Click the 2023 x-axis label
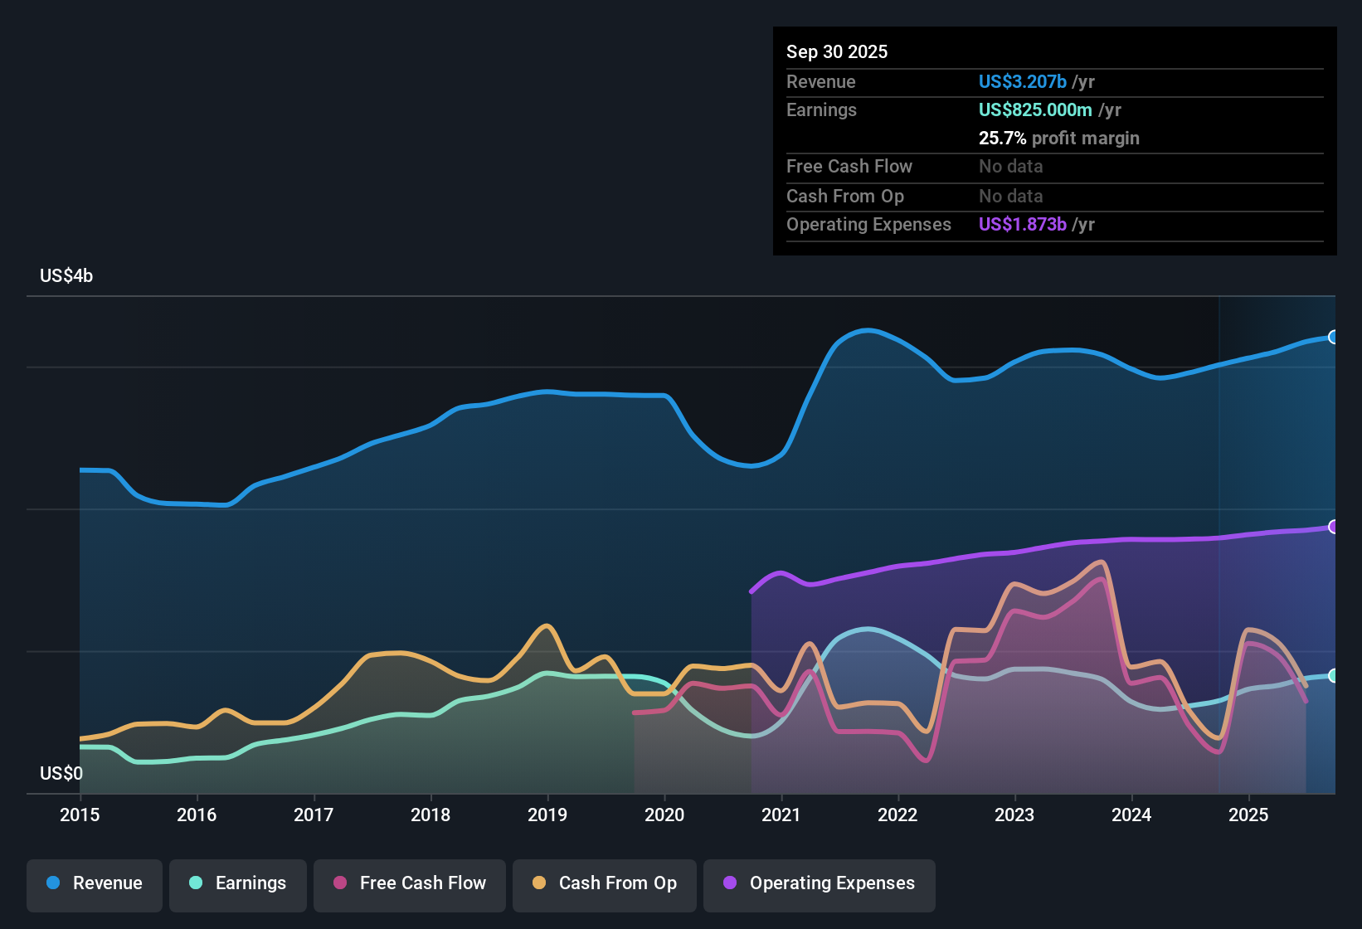Viewport: 1362px width, 929px height. point(1014,815)
